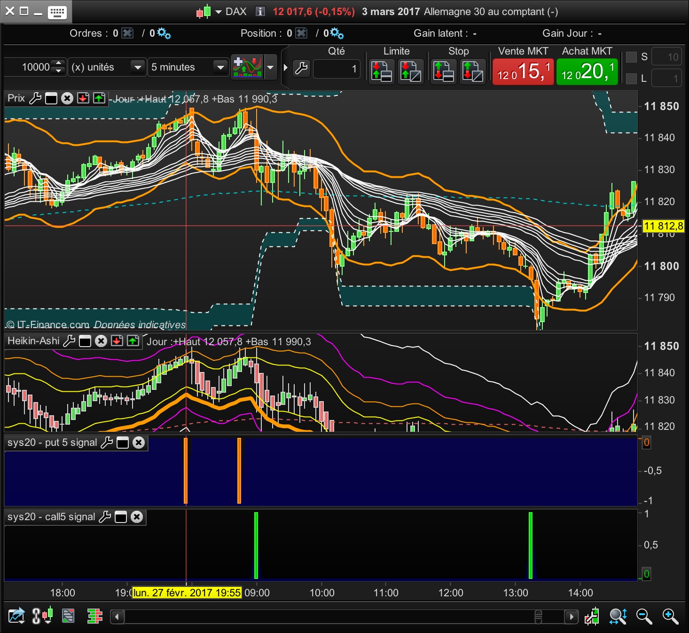
Task: Click the yellow 11 812,8 price label
Action: coord(663,226)
